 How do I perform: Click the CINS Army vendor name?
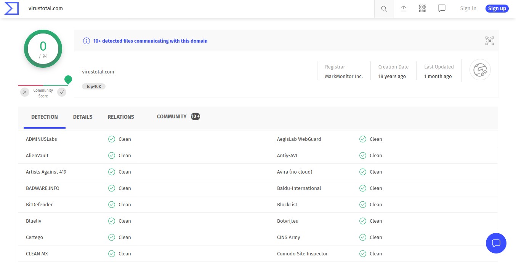point(288,237)
